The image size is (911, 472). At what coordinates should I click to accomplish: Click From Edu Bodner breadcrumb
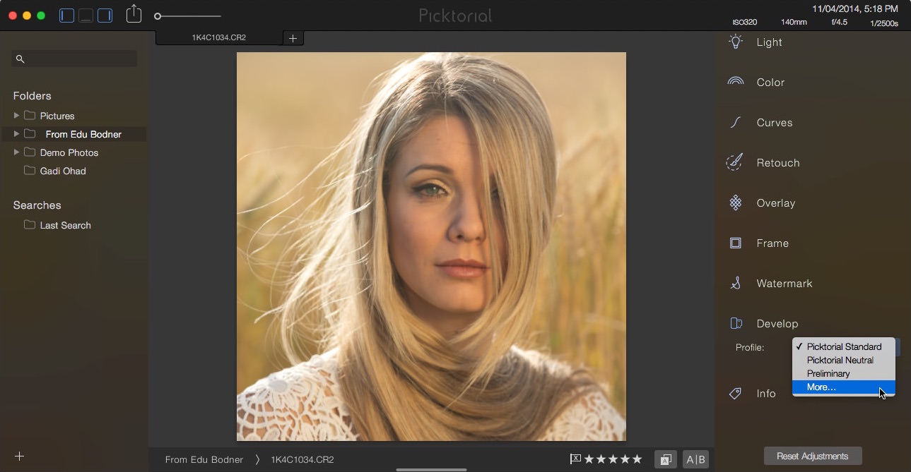pyautogui.click(x=204, y=459)
